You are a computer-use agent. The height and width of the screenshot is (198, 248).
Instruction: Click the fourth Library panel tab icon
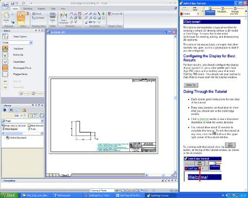[x=24, y=110]
